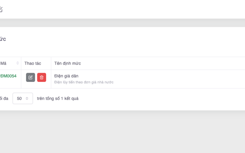245x153 pixels.
Task: Click the Tên định mức column header
Action: (x=67, y=63)
